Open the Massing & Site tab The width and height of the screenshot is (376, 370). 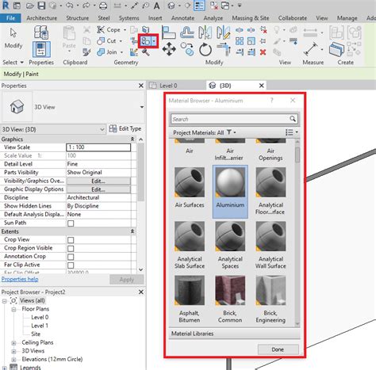point(251,18)
